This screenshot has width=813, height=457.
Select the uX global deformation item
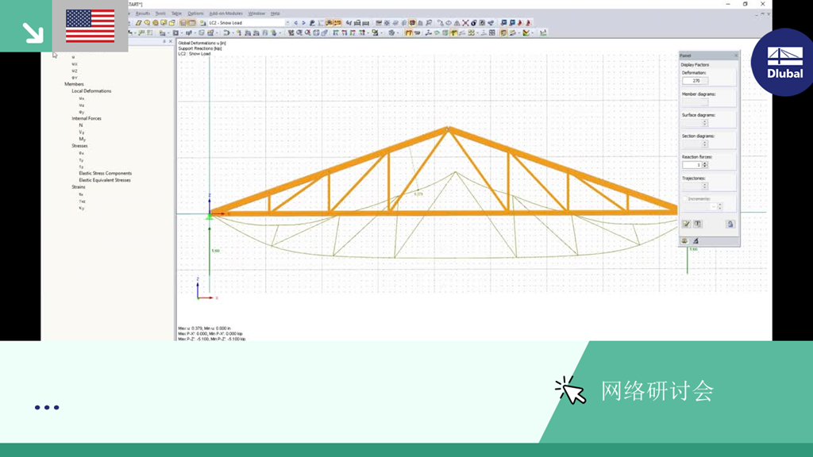(x=75, y=63)
